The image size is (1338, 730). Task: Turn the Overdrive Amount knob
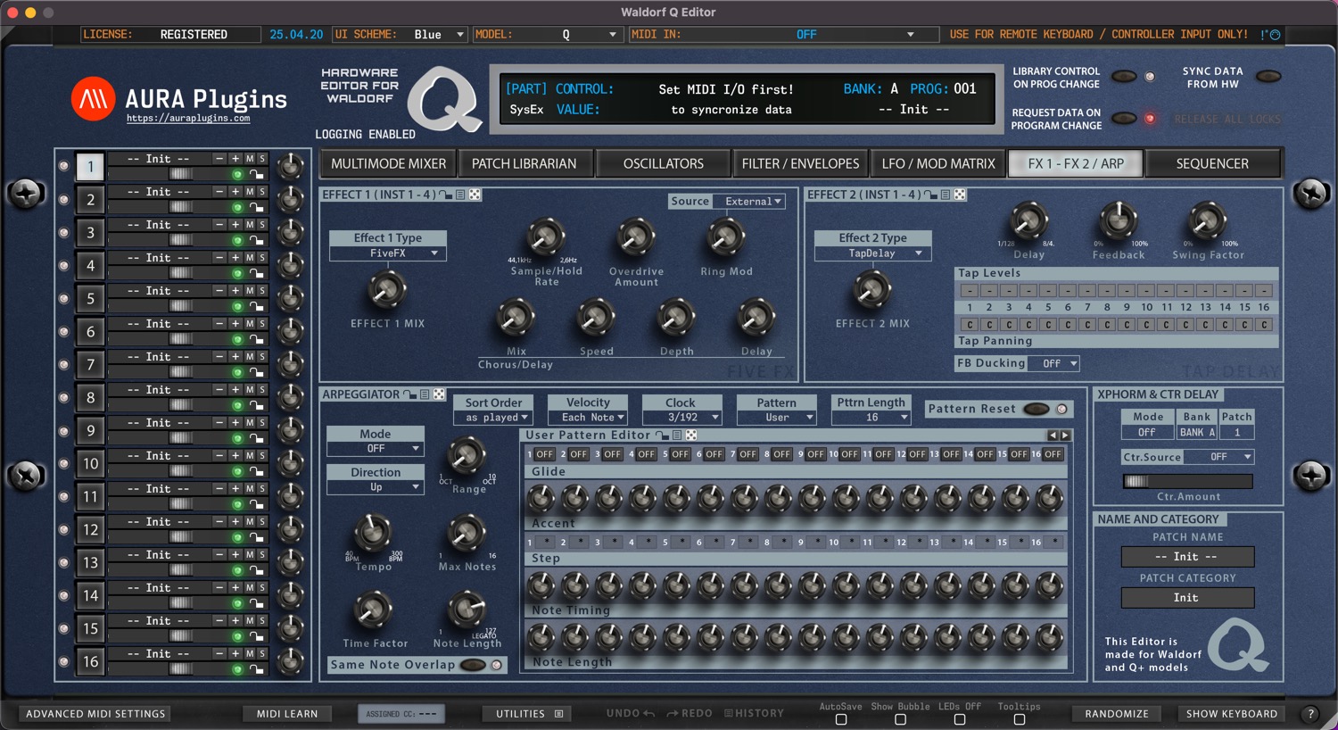tap(636, 237)
